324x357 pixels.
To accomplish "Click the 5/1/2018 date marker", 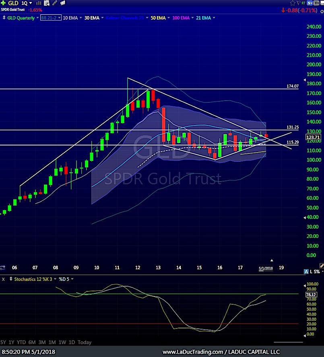I will pyautogui.click(x=266, y=268).
